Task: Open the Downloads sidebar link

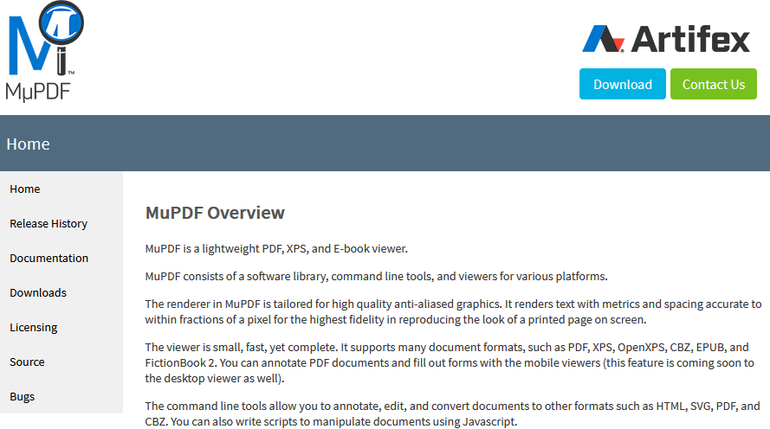Action: tap(38, 292)
